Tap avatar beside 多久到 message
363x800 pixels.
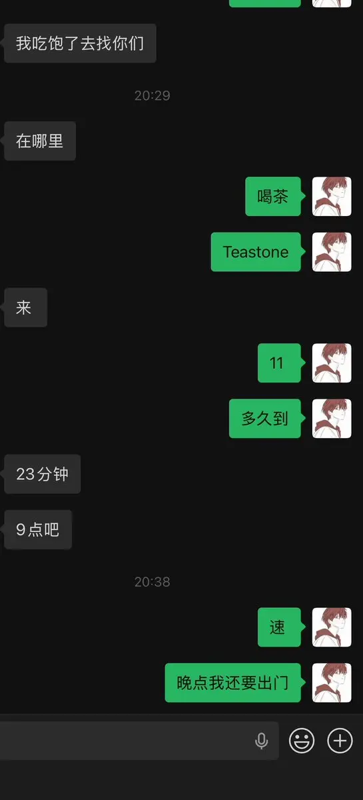pyautogui.click(x=332, y=419)
